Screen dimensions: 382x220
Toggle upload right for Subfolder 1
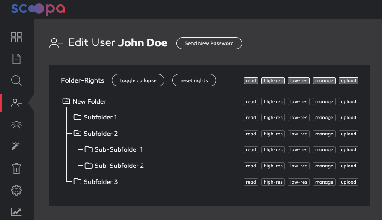348,118
